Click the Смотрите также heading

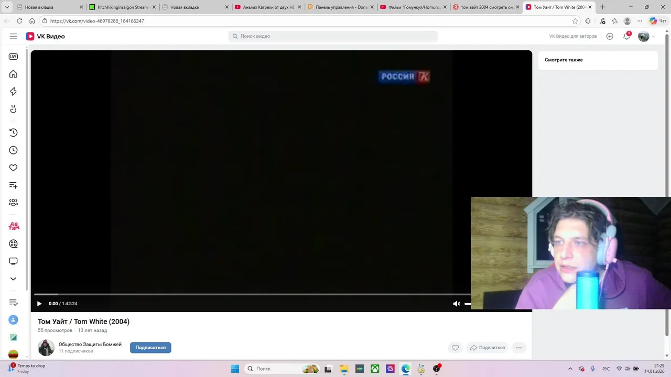tap(564, 60)
